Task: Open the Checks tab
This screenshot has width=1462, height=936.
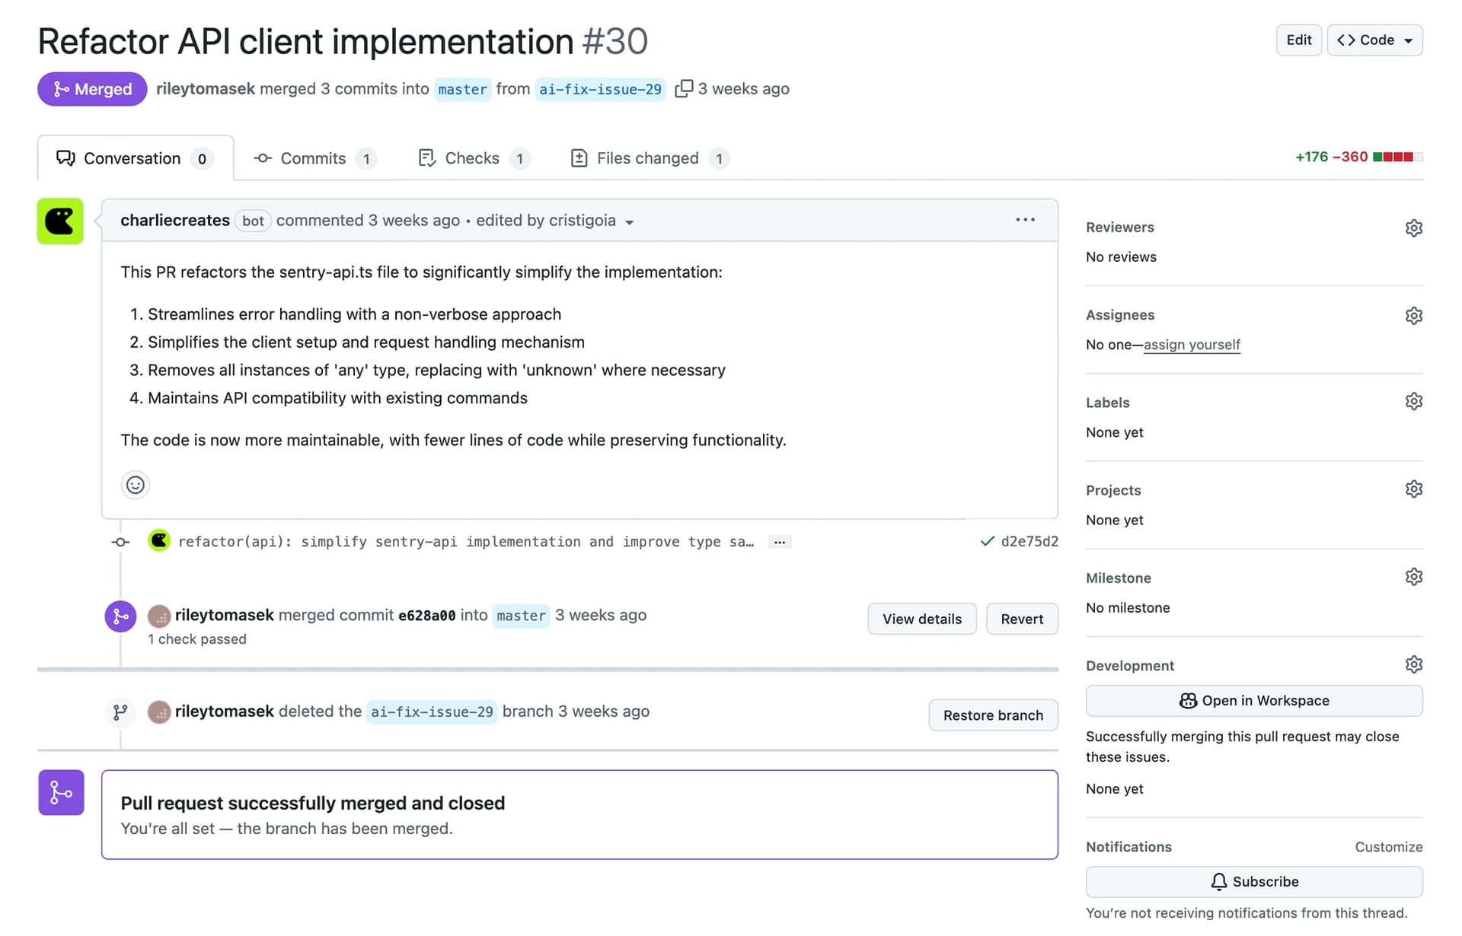Action: coord(472,158)
